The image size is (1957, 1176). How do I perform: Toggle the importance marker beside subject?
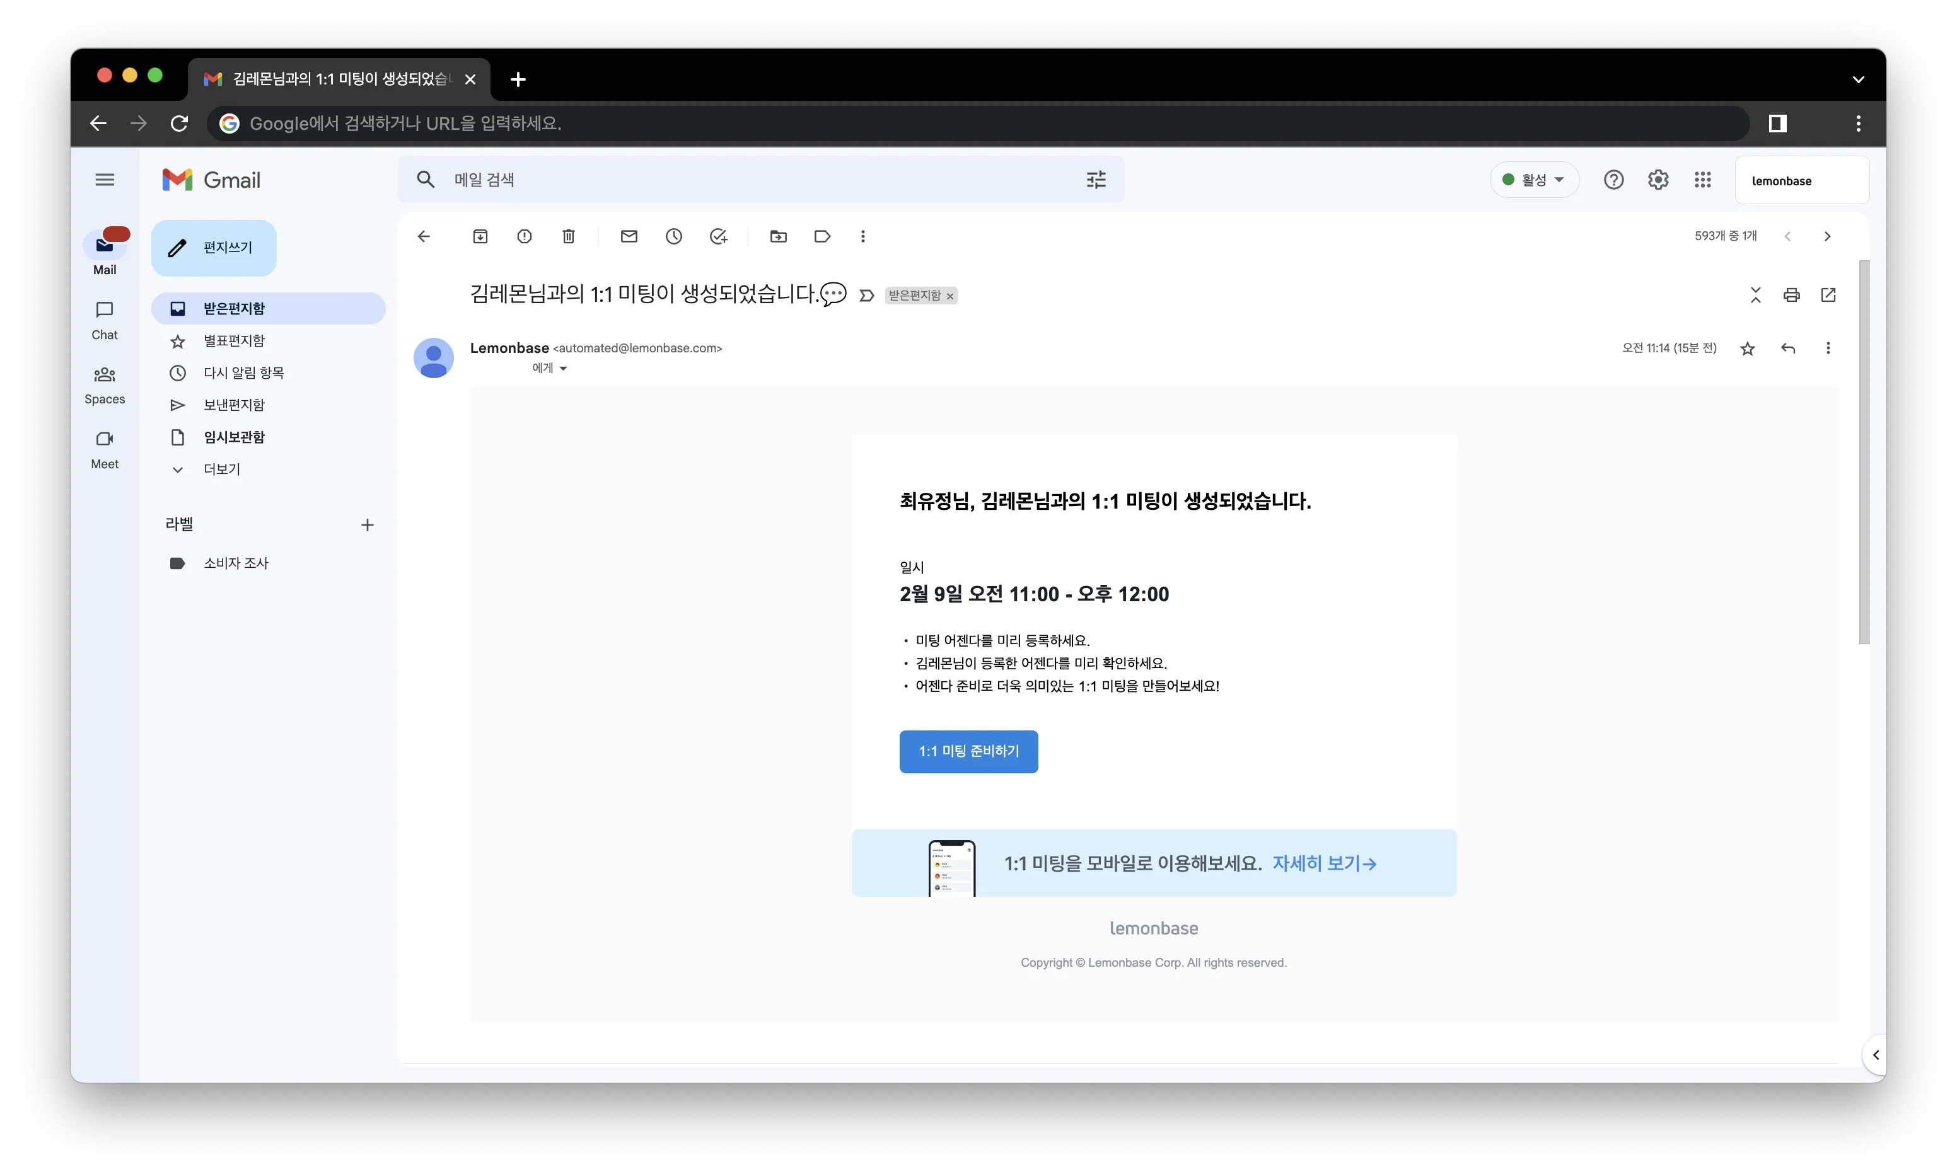867,296
